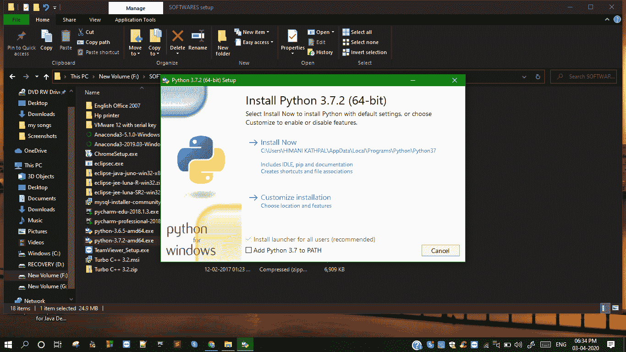Click the Rename icon in Organize group
Screen dimensions: 626x352
coord(198,40)
